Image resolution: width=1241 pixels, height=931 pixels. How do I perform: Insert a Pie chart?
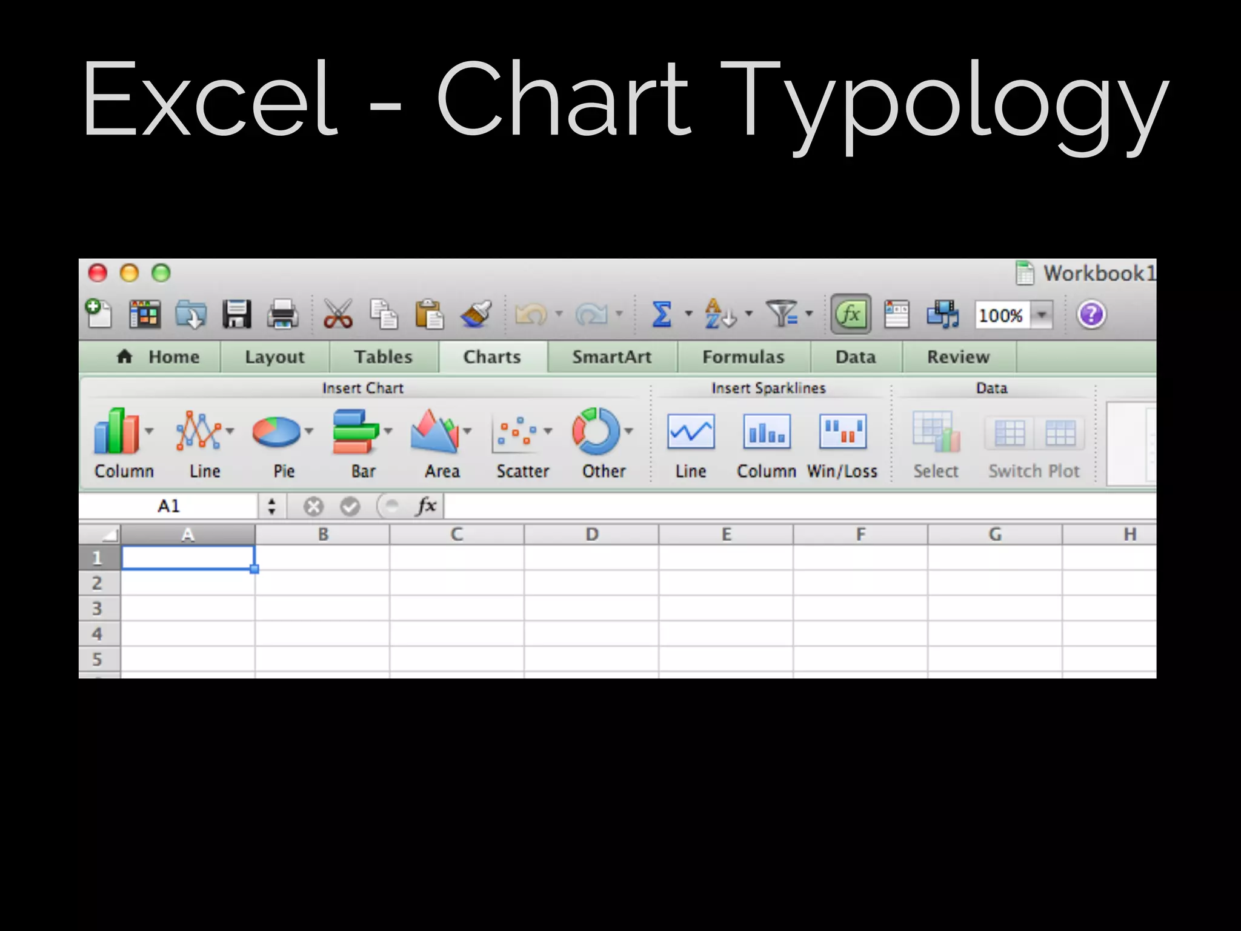click(x=283, y=444)
